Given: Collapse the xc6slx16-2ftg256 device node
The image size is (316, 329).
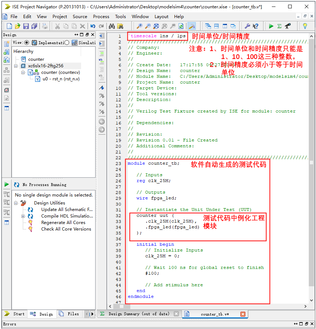Looking at the screenshot, I should point(16,66).
